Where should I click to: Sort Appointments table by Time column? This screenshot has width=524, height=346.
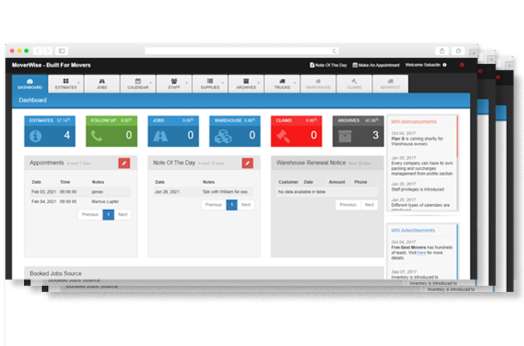[x=65, y=182]
